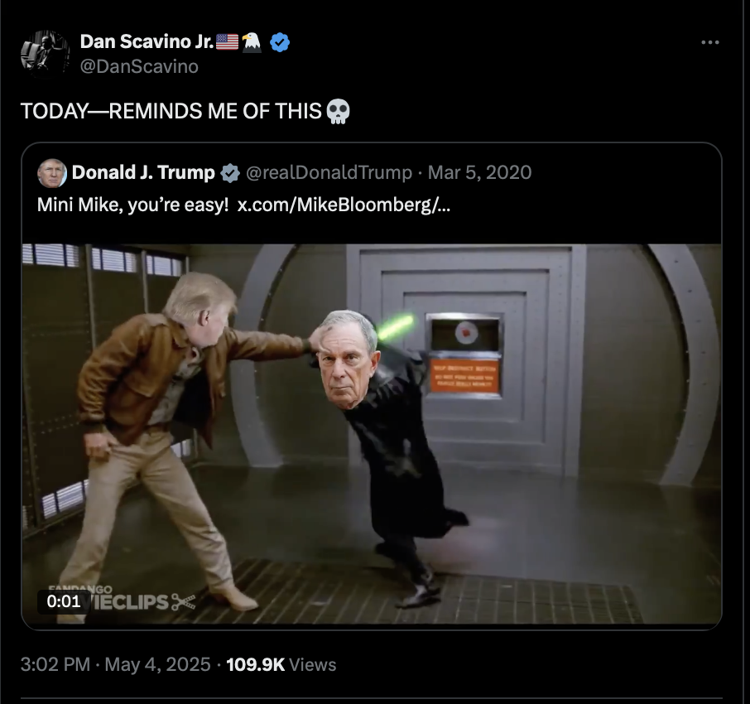Open the quoted post's Mar 5, 2020 date
750x704 pixels.
(x=479, y=172)
